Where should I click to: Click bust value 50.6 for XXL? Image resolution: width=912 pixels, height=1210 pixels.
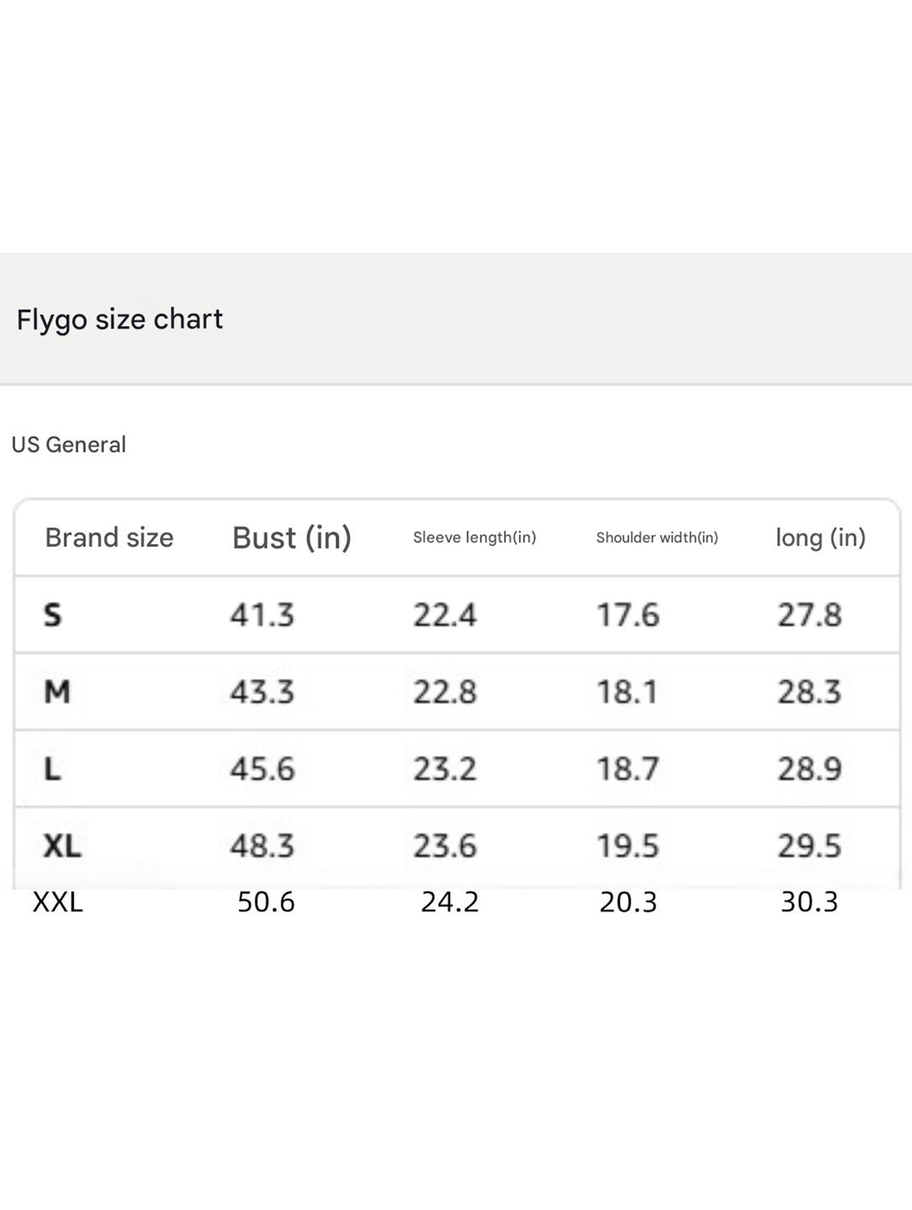tap(266, 902)
